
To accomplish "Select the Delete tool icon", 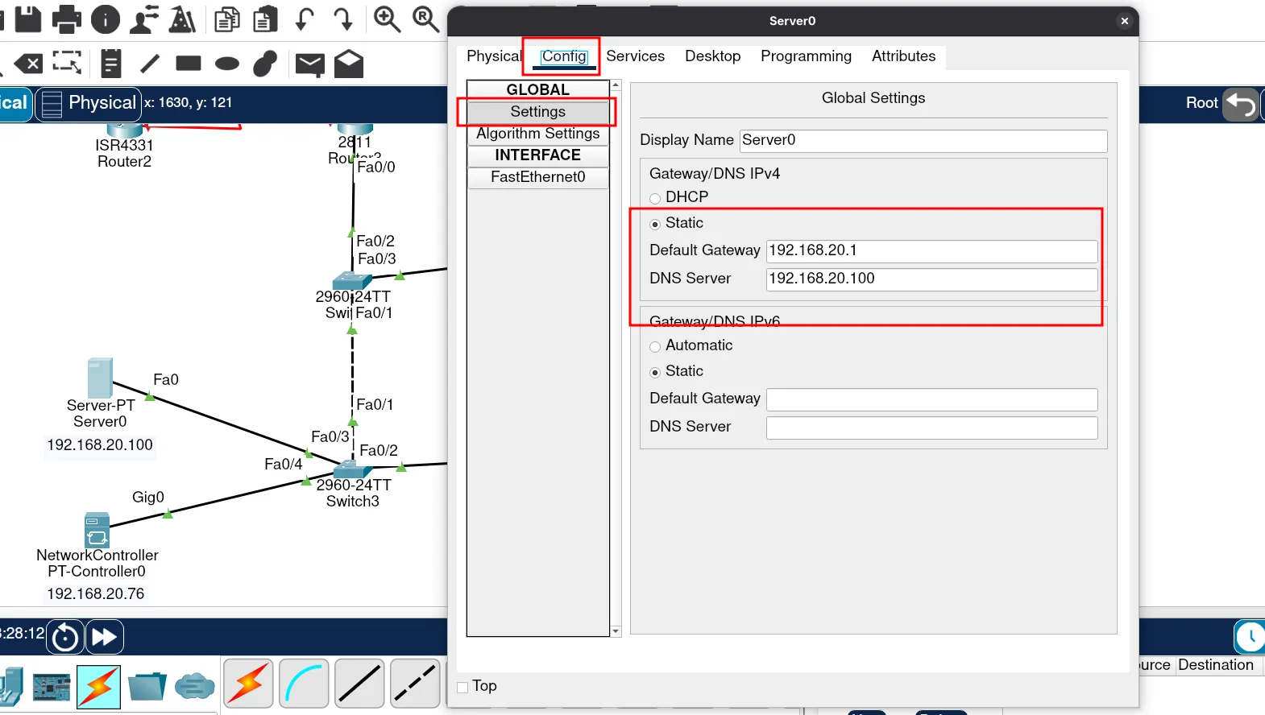I will pos(28,64).
